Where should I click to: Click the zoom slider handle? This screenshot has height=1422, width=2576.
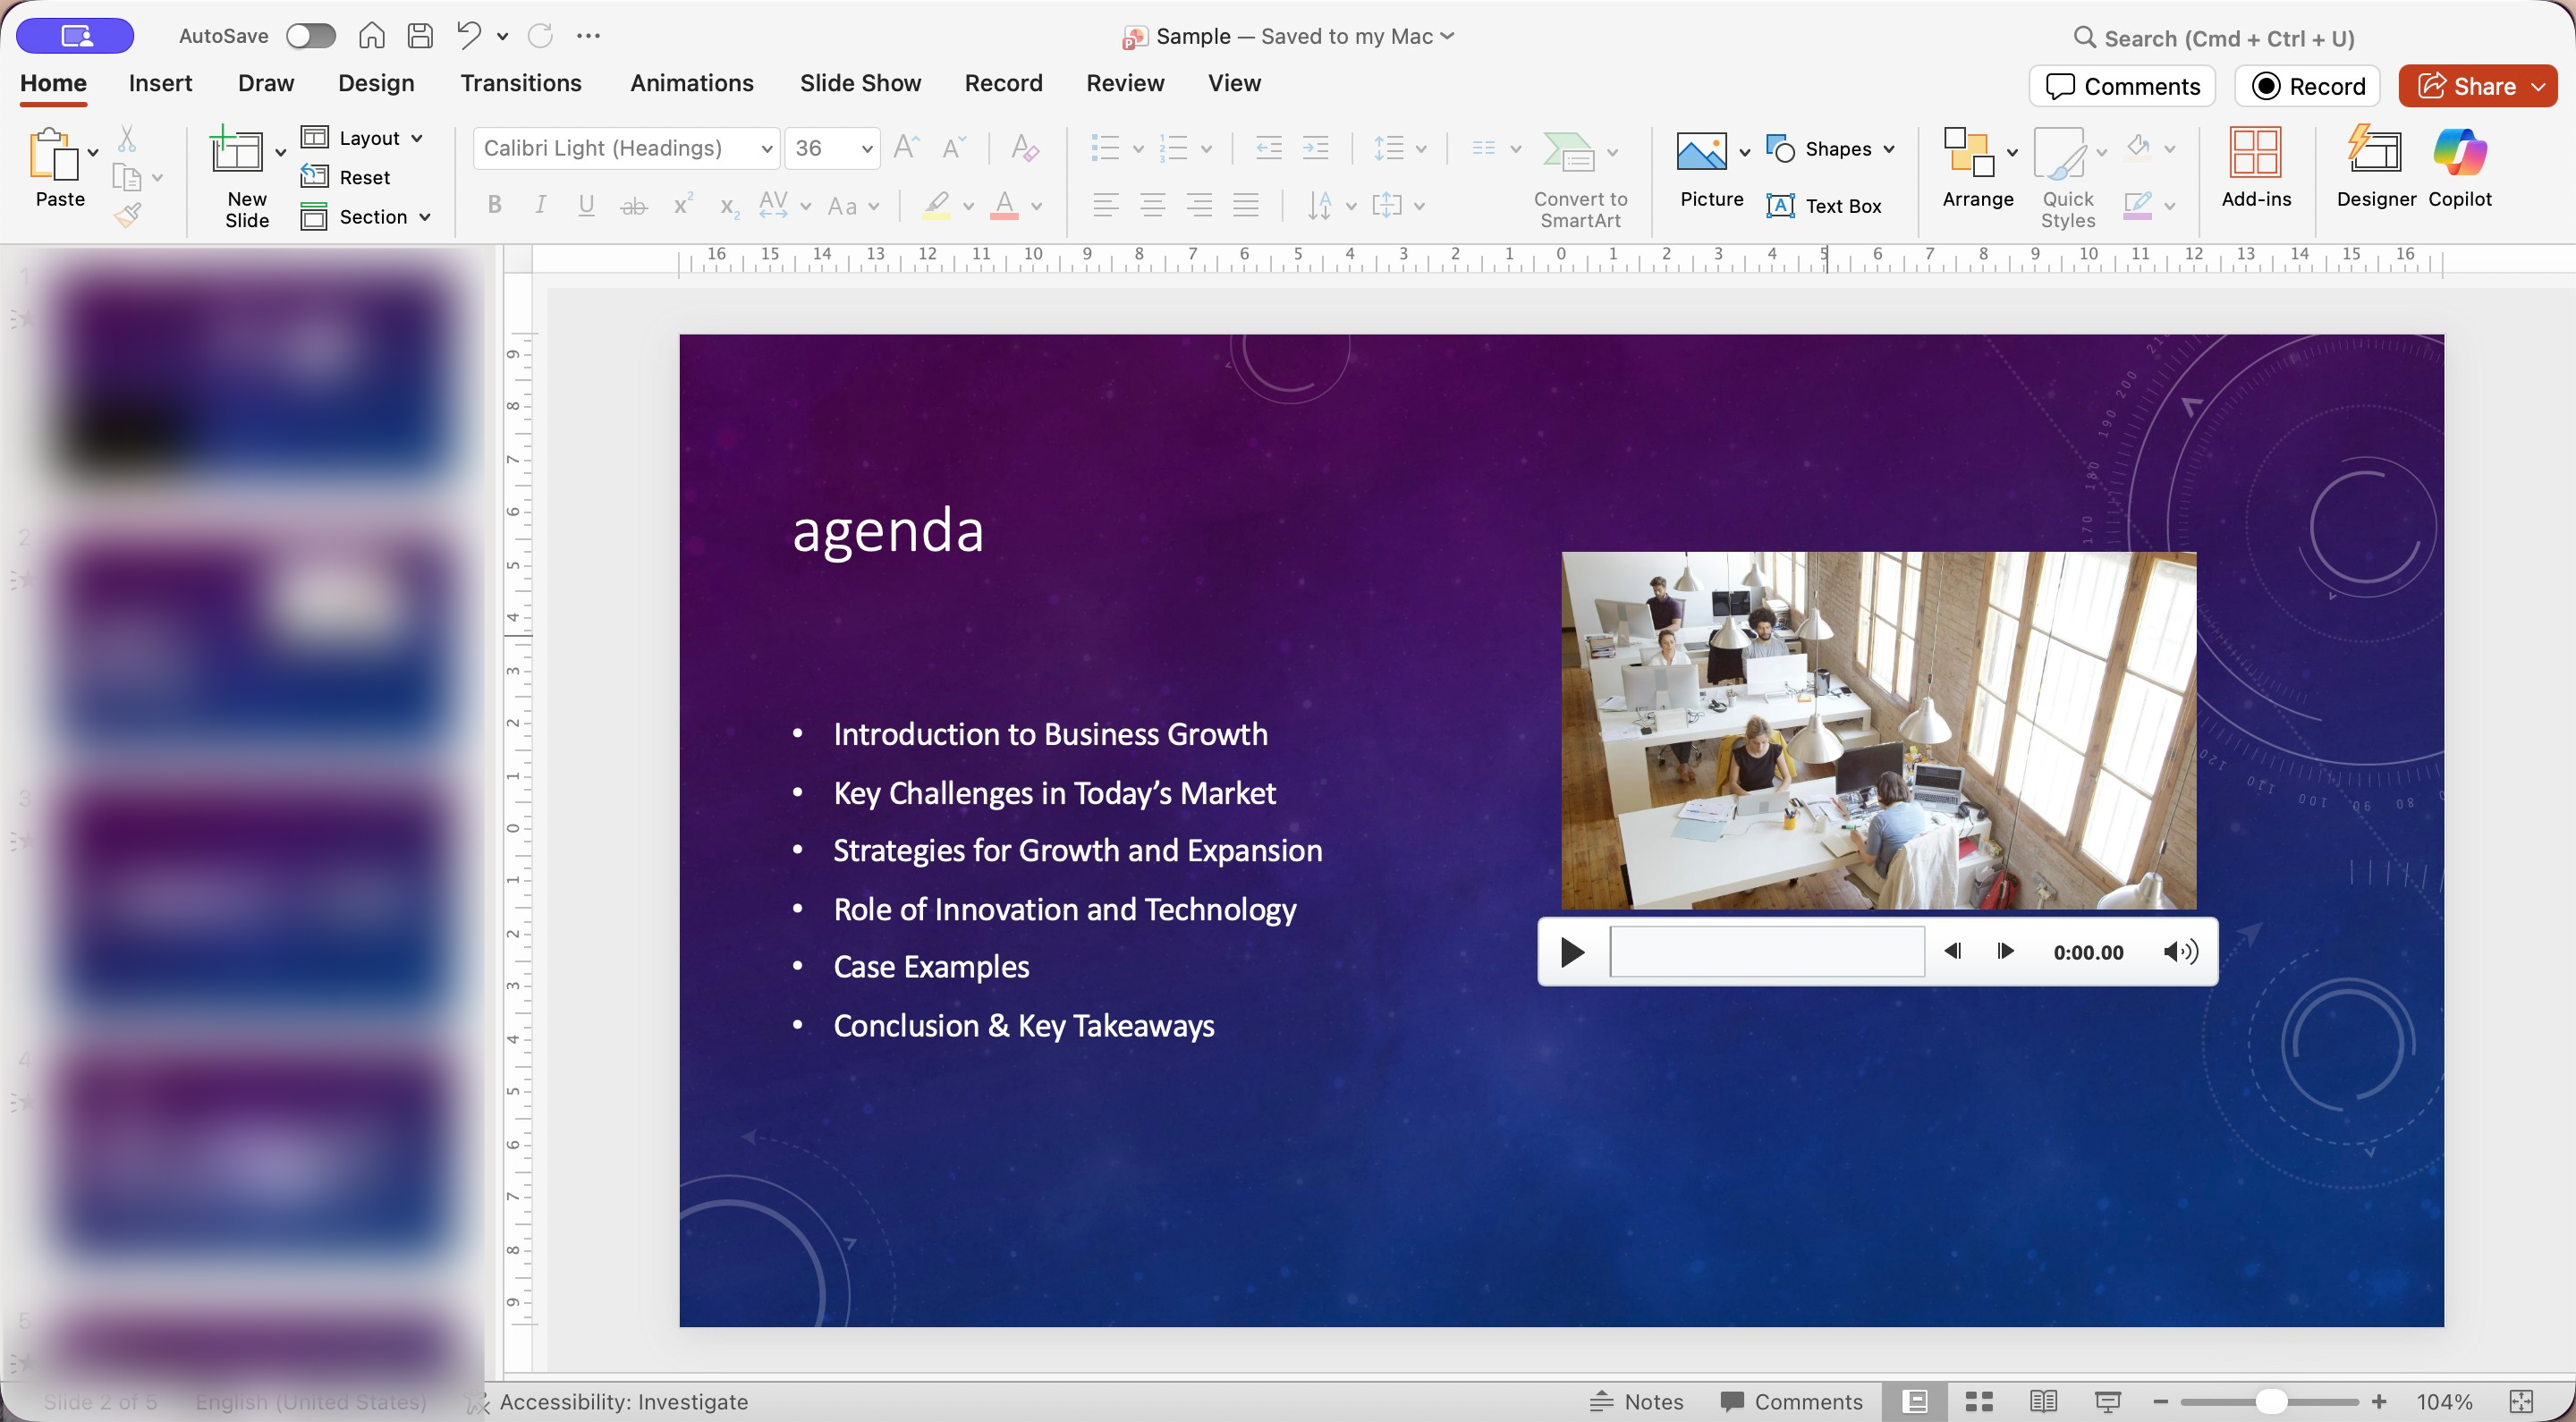[2271, 1401]
